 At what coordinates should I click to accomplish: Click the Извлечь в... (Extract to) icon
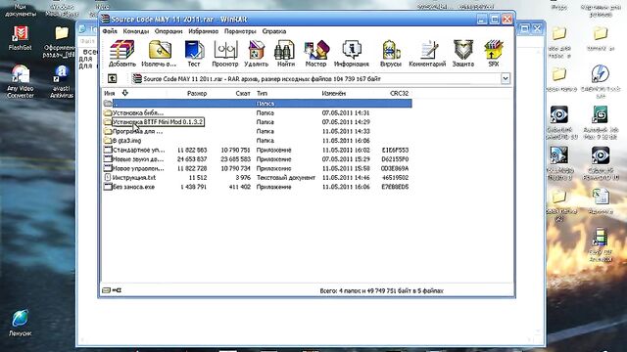coord(159,54)
